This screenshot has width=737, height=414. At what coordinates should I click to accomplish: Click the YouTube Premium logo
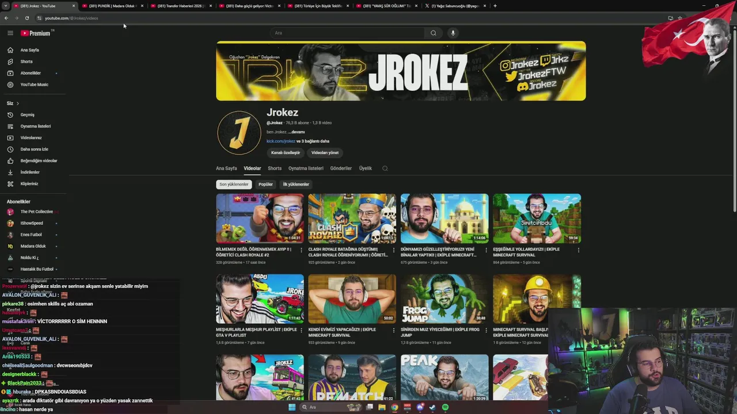click(36, 33)
